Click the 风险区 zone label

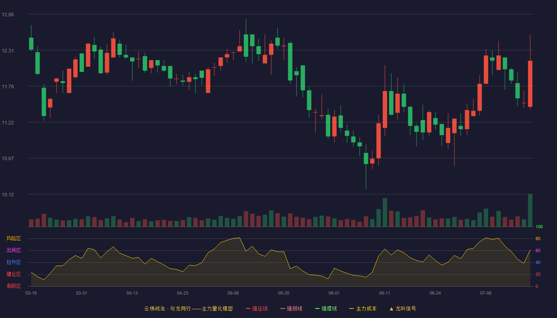click(x=14, y=238)
